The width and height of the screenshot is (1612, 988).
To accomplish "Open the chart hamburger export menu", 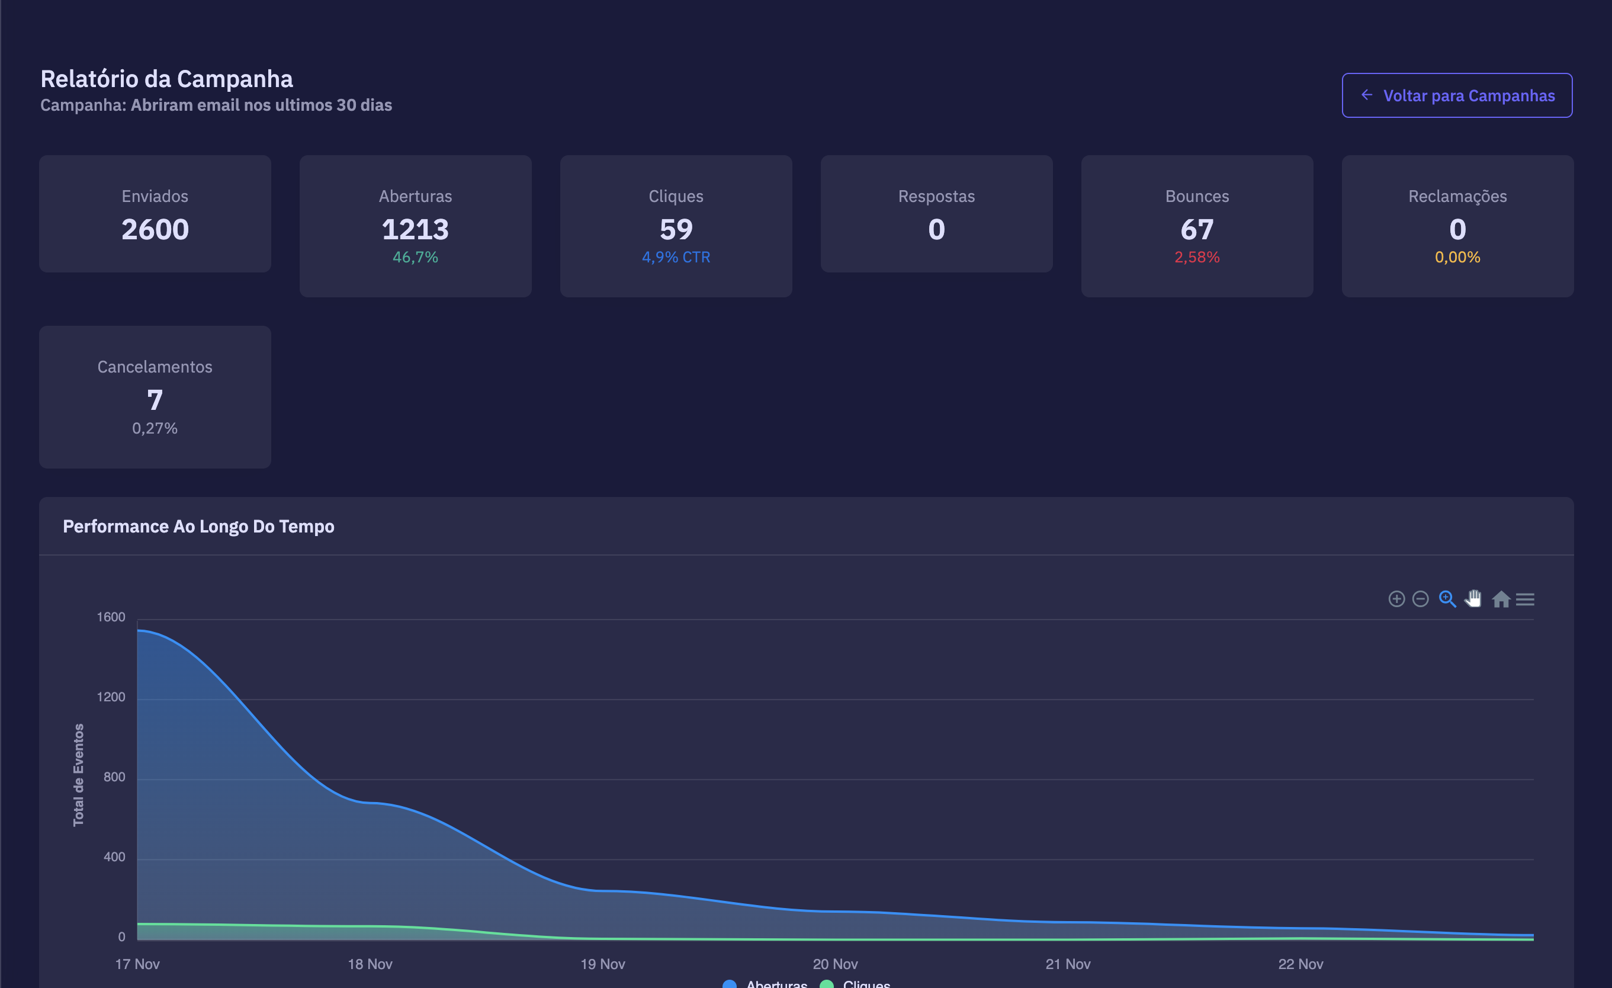I will tap(1525, 599).
